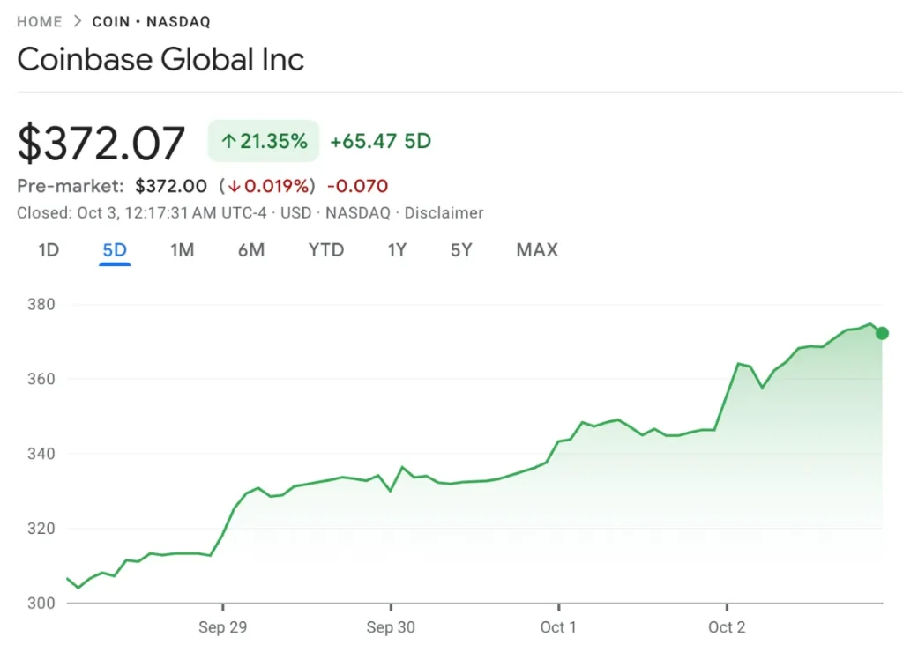Click the red pre-market down arrow
The image size is (903, 652).
[x=235, y=186]
